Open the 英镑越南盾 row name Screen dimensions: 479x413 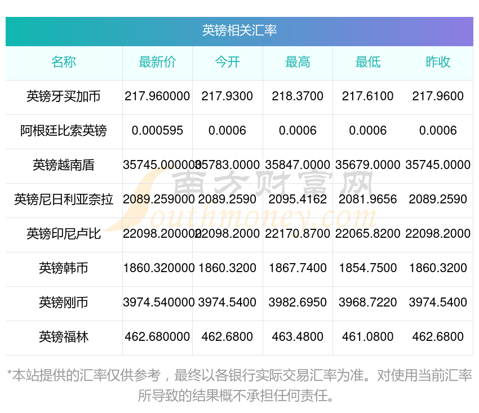[x=64, y=165]
